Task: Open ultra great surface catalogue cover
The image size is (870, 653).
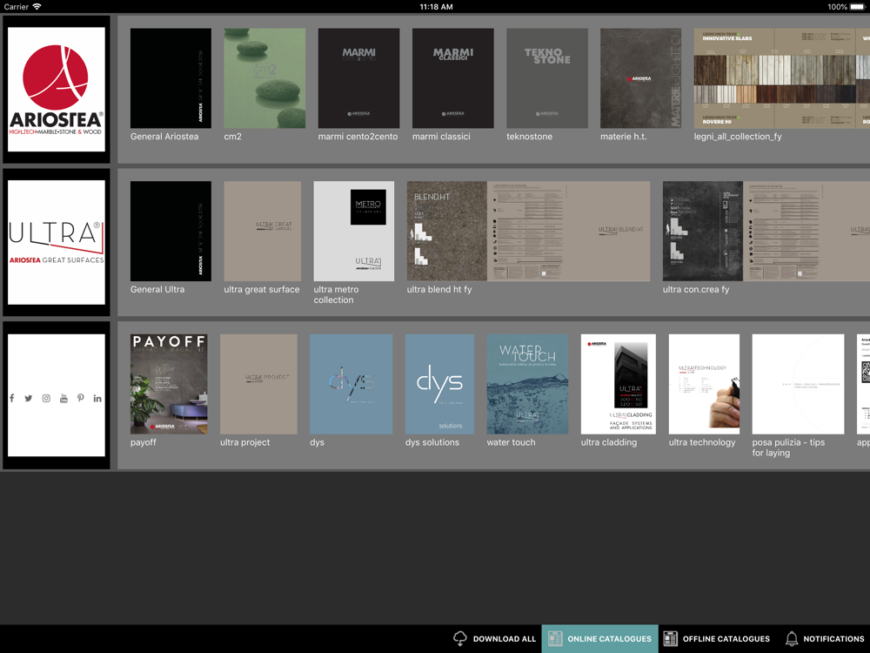Action: click(x=263, y=231)
